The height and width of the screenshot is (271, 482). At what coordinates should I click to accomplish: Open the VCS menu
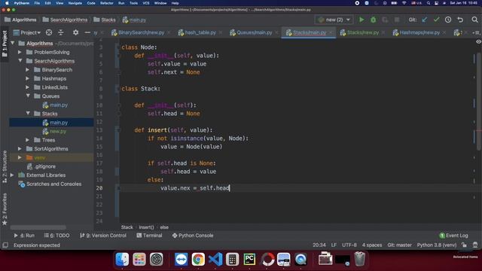(146, 3)
